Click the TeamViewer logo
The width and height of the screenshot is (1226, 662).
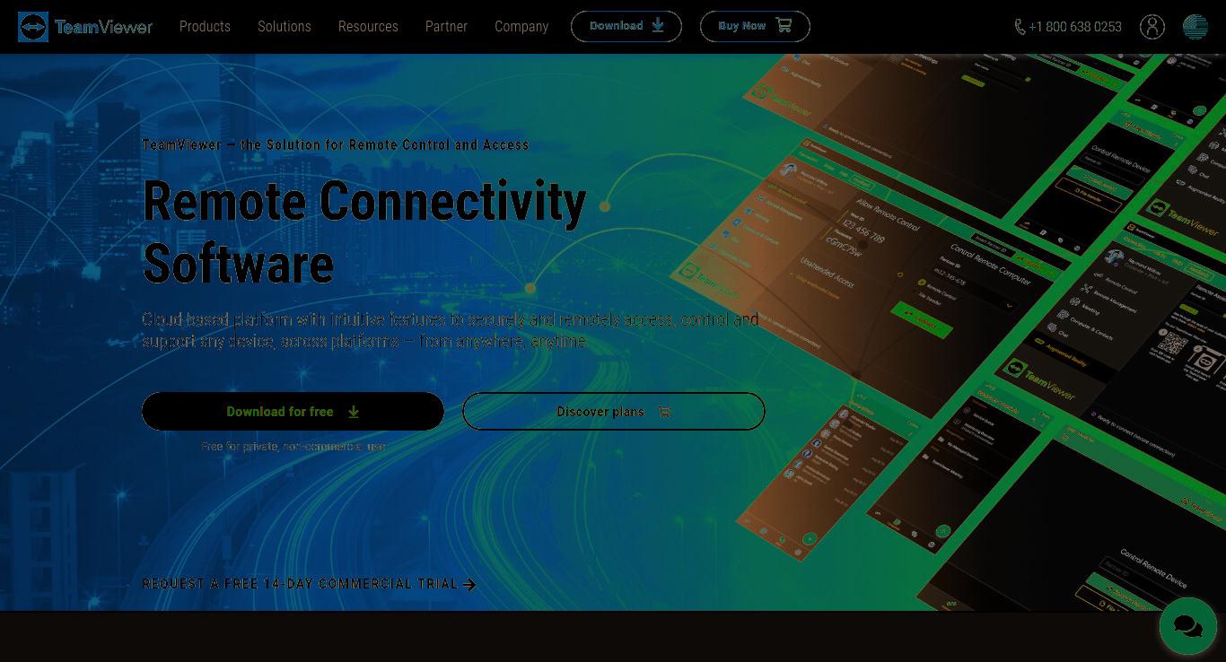(85, 27)
